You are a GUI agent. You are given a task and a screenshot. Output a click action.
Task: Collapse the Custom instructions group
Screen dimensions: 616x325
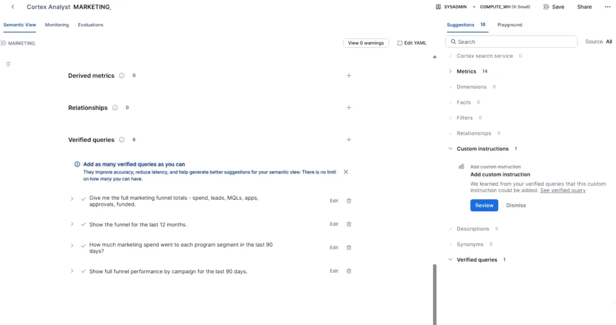point(451,149)
